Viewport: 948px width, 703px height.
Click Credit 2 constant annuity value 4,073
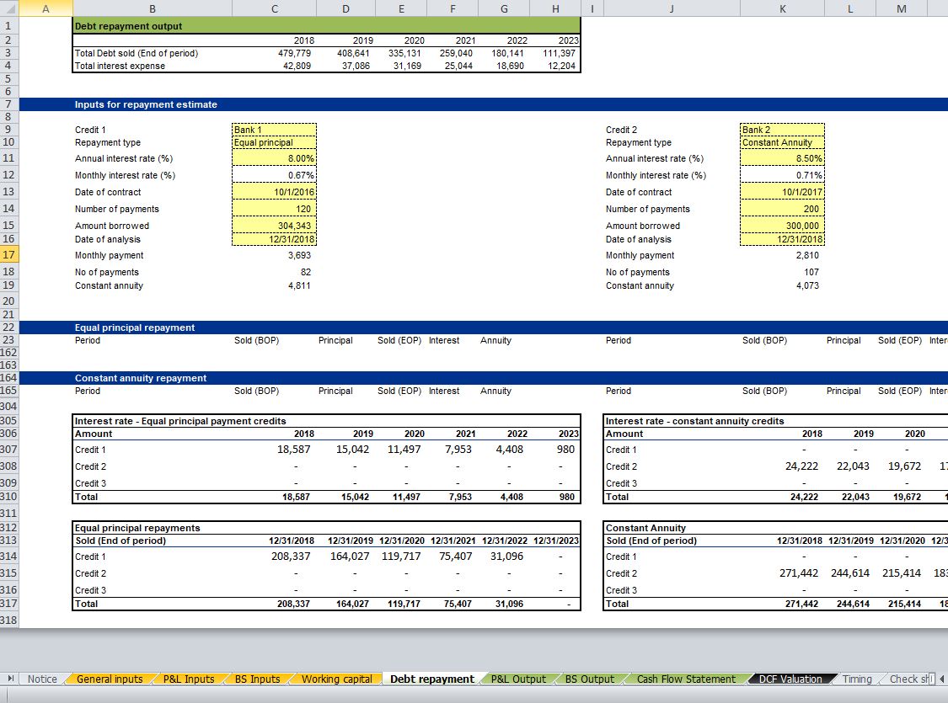point(807,285)
